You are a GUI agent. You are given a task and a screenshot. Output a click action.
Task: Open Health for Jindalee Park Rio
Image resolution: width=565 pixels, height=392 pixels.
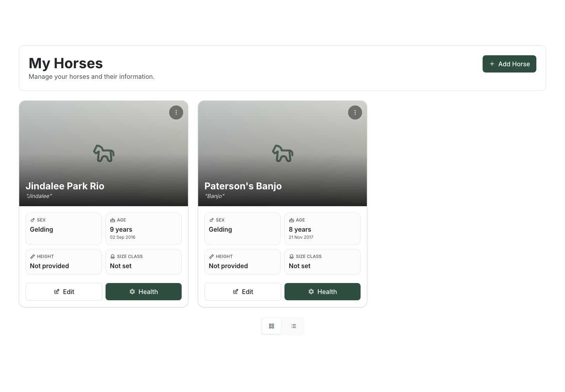coord(144,292)
